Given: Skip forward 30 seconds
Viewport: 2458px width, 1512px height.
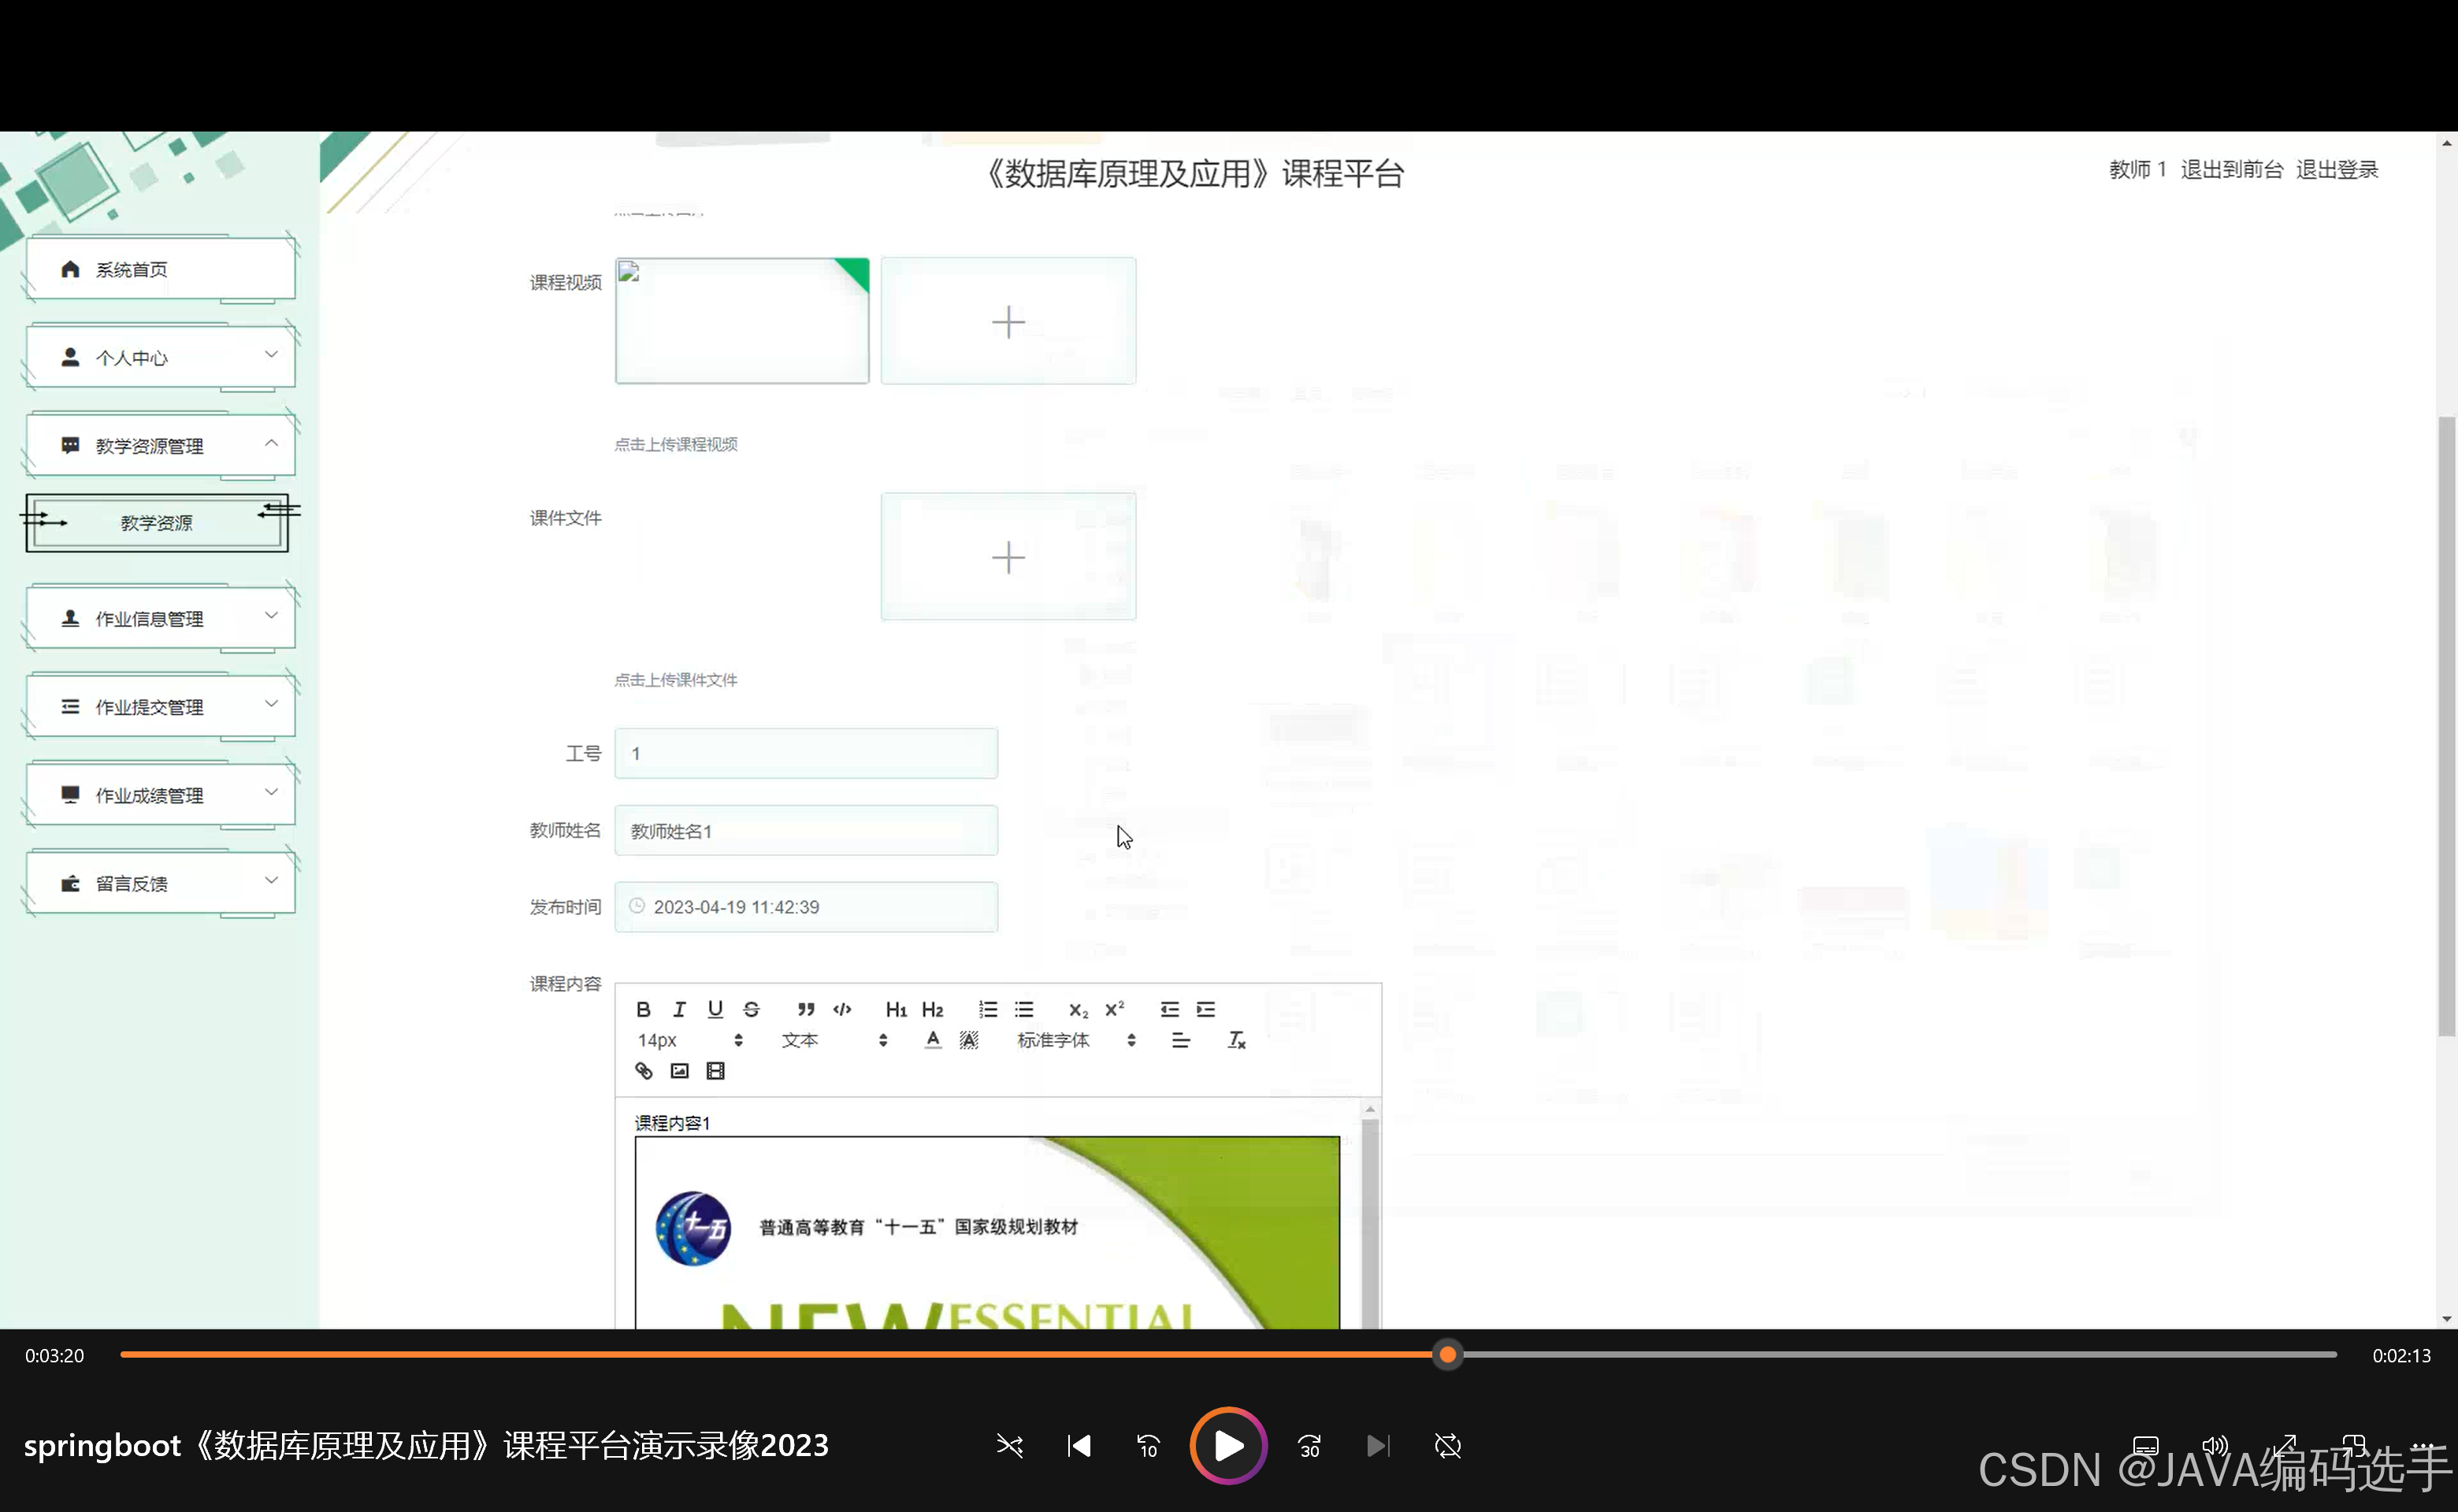Looking at the screenshot, I should tap(1309, 1445).
